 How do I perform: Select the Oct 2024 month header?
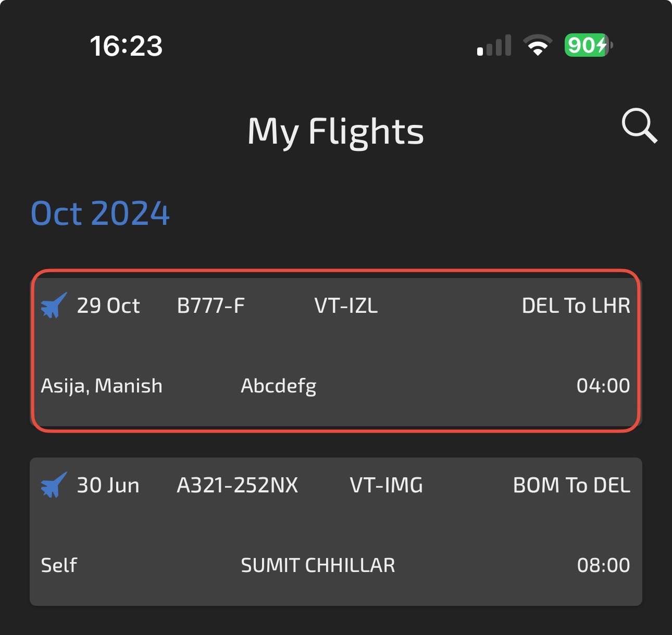click(101, 213)
